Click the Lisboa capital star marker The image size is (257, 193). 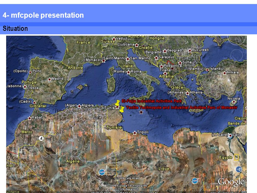click(x=25, y=87)
